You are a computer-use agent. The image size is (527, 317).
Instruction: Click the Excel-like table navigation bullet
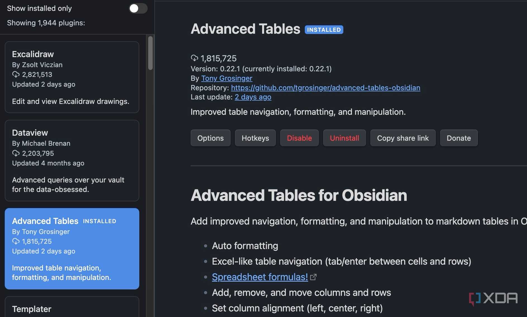click(x=341, y=261)
